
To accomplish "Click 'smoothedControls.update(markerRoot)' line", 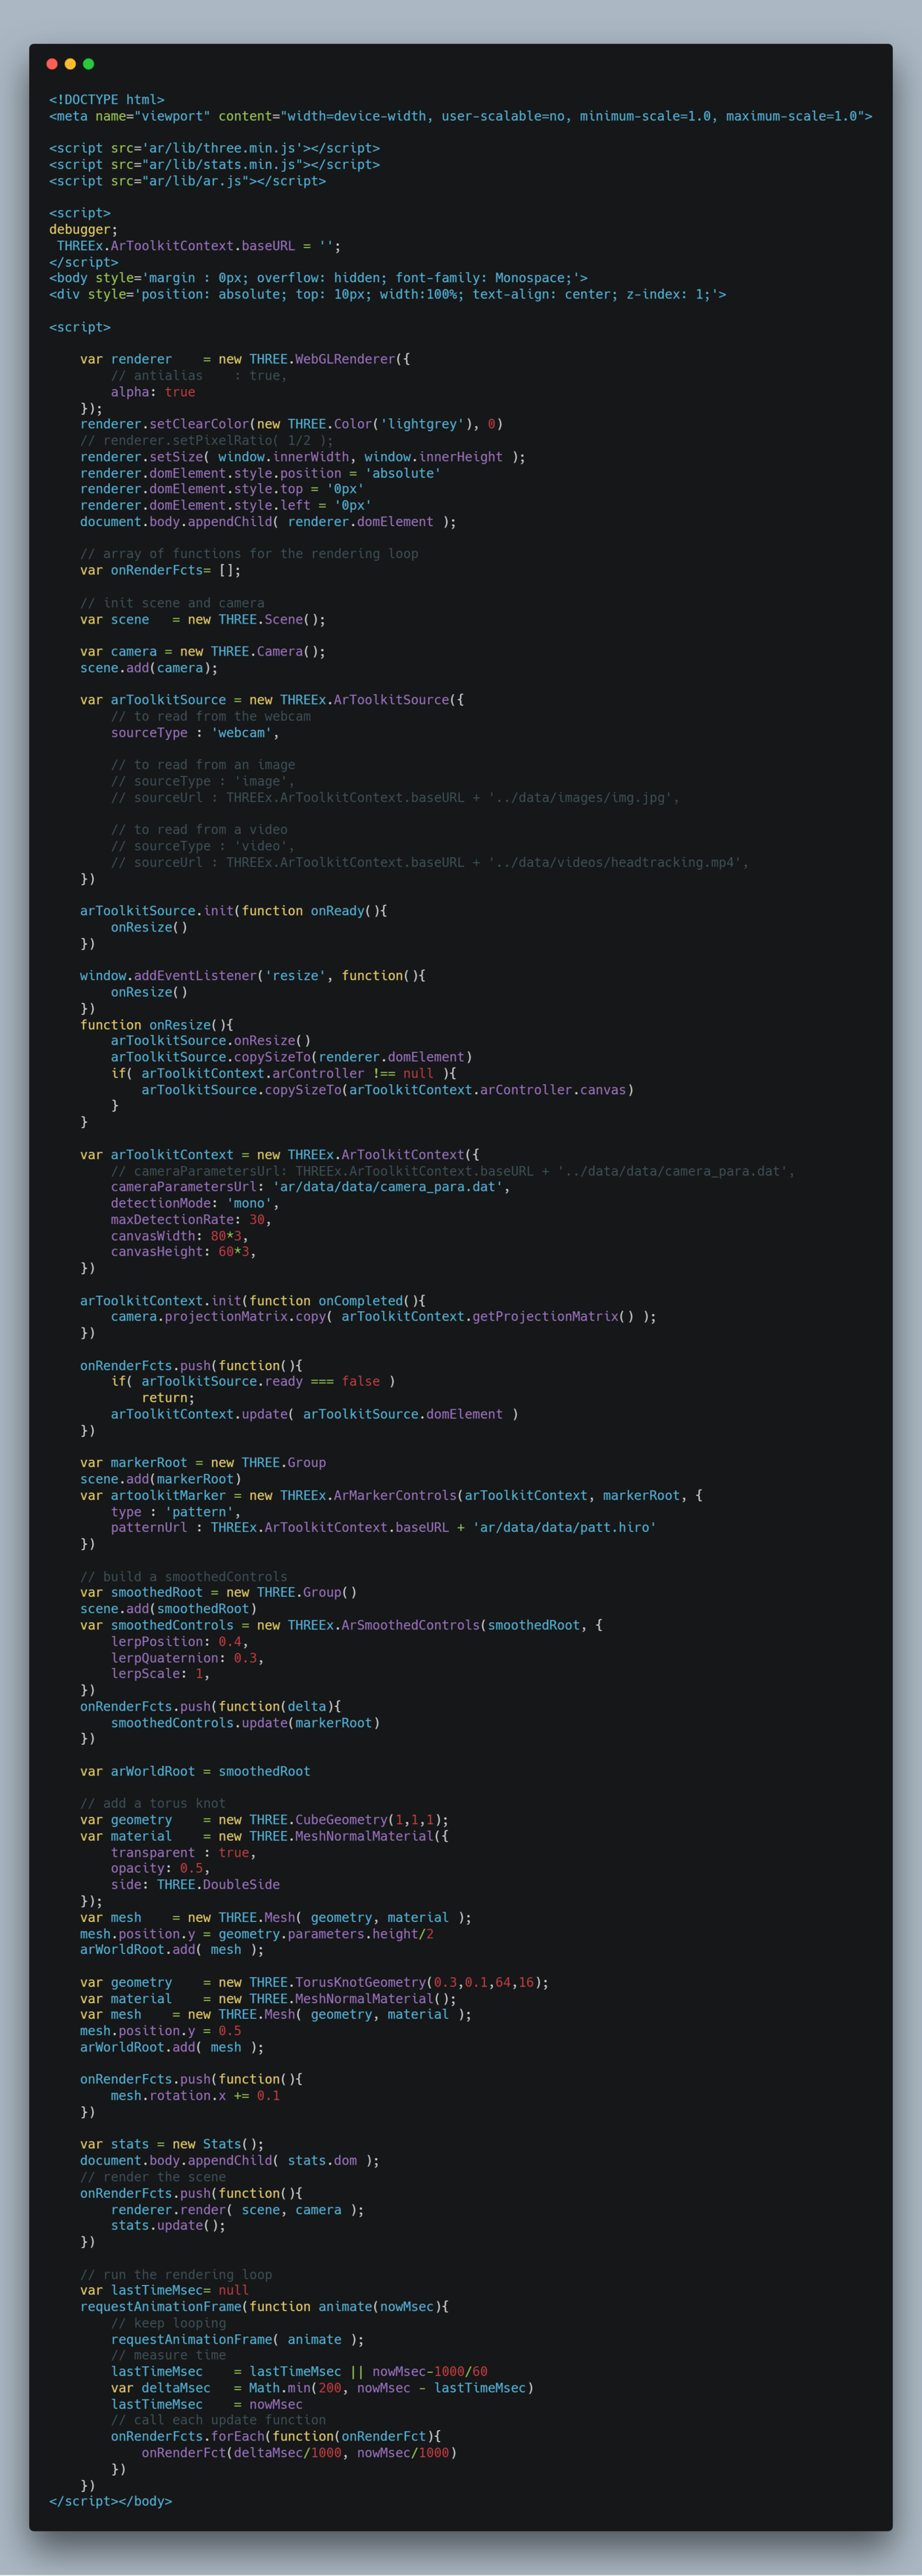I will coord(245,1723).
